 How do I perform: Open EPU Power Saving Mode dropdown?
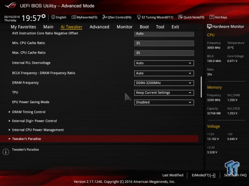(x=164, y=102)
